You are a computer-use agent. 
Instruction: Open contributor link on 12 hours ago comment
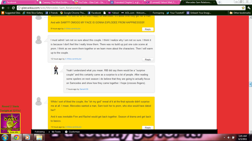[x=73, y=59]
